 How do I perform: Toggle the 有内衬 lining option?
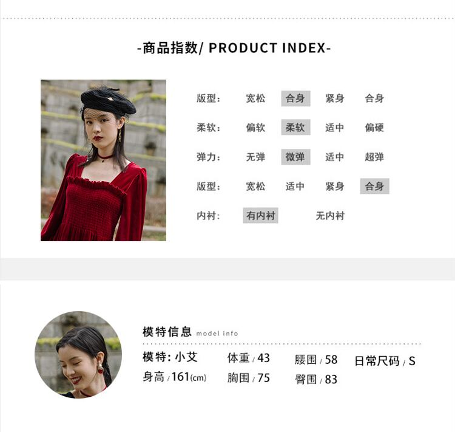click(261, 216)
